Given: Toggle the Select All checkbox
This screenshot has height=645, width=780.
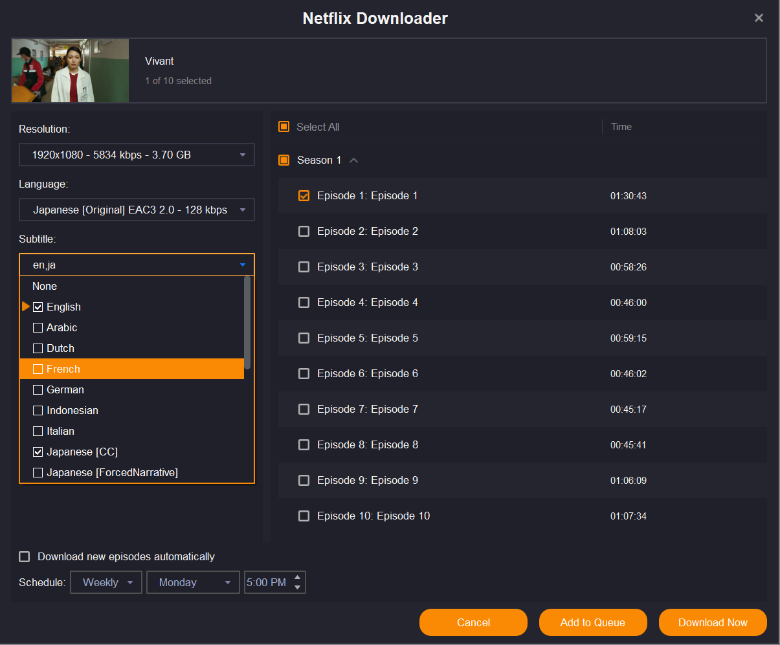Looking at the screenshot, I should tap(284, 127).
